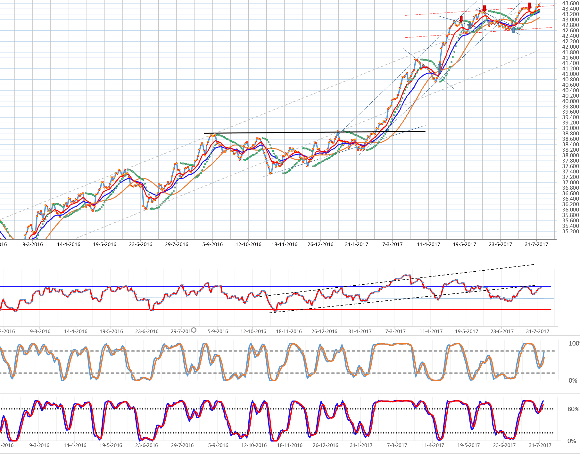Image resolution: width=580 pixels, height=454 pixels.
Task: Select the 37.400 price axis label
Action: (x=570, y=172)
